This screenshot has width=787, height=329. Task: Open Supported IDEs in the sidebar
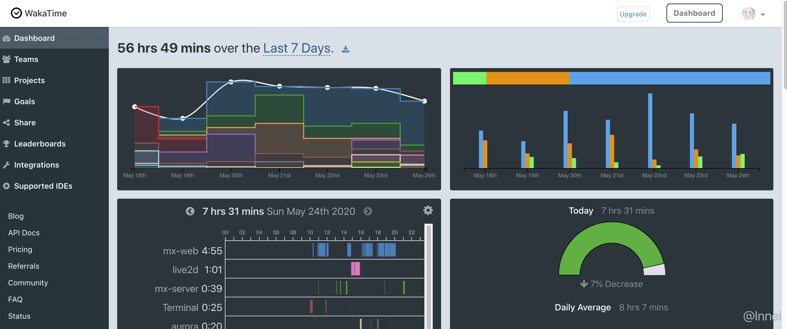tap(54, 186)
